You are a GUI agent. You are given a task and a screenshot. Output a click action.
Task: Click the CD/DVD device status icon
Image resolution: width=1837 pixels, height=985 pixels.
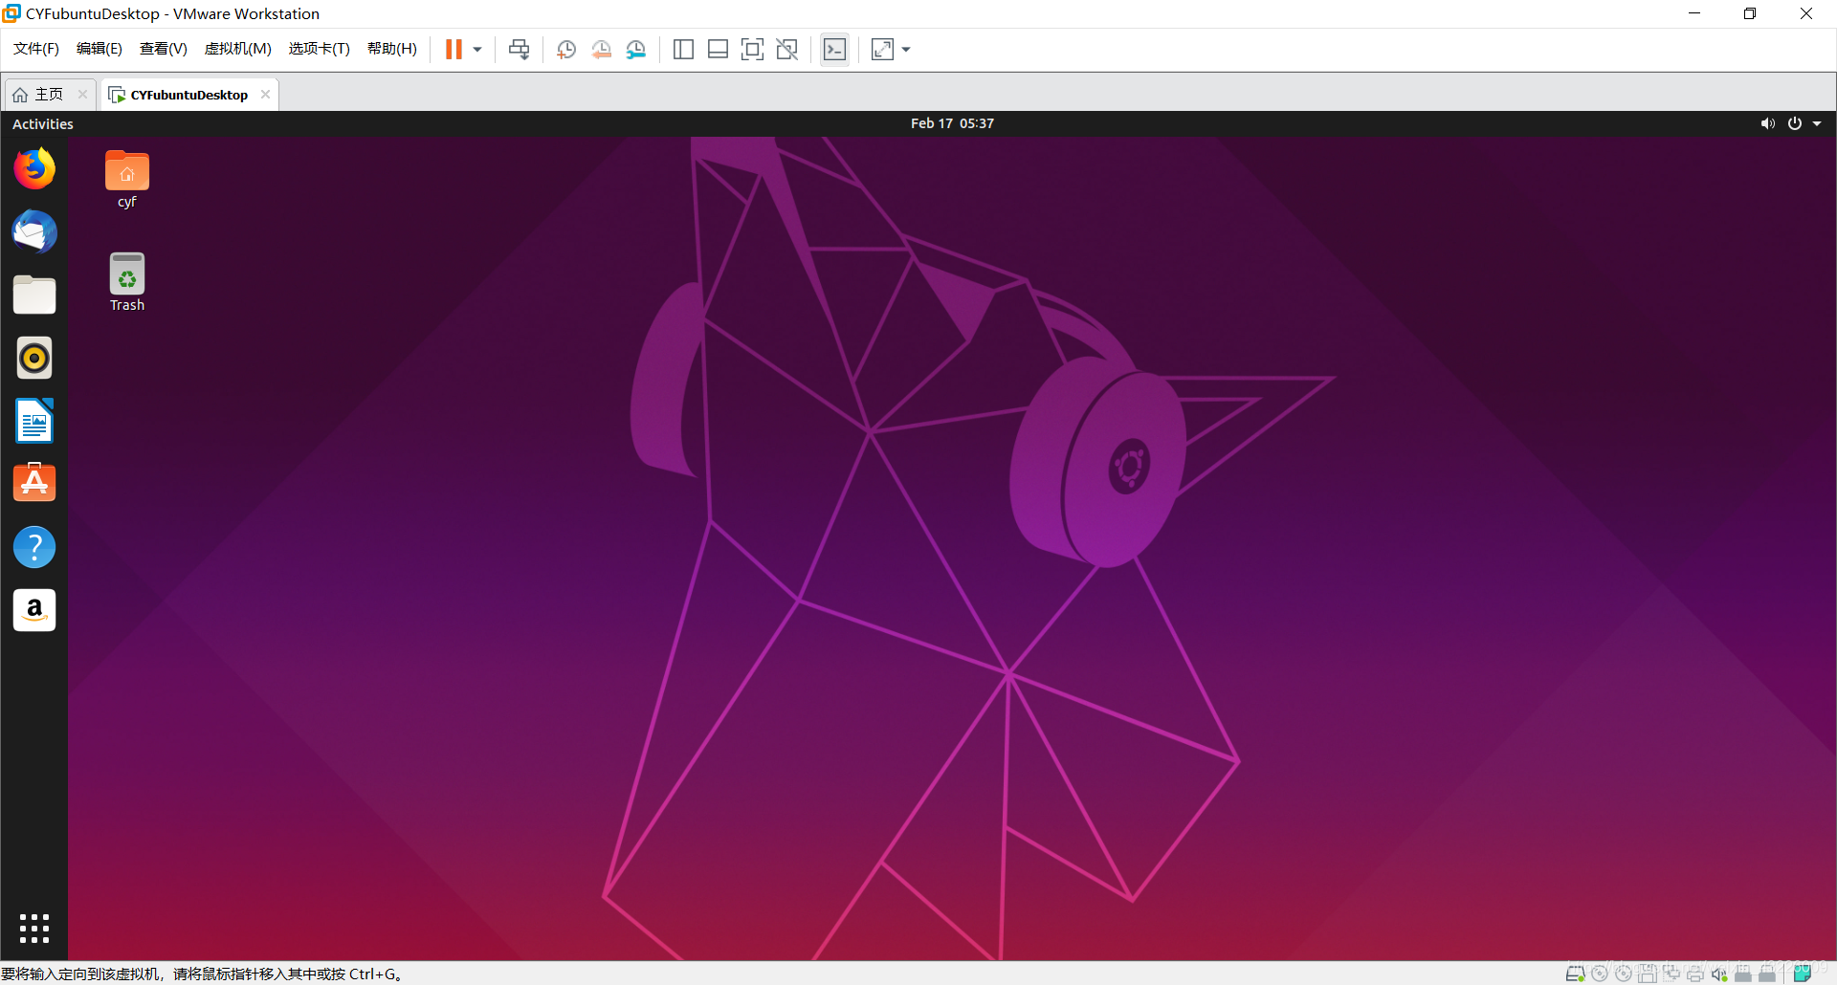click(1600, 974)
